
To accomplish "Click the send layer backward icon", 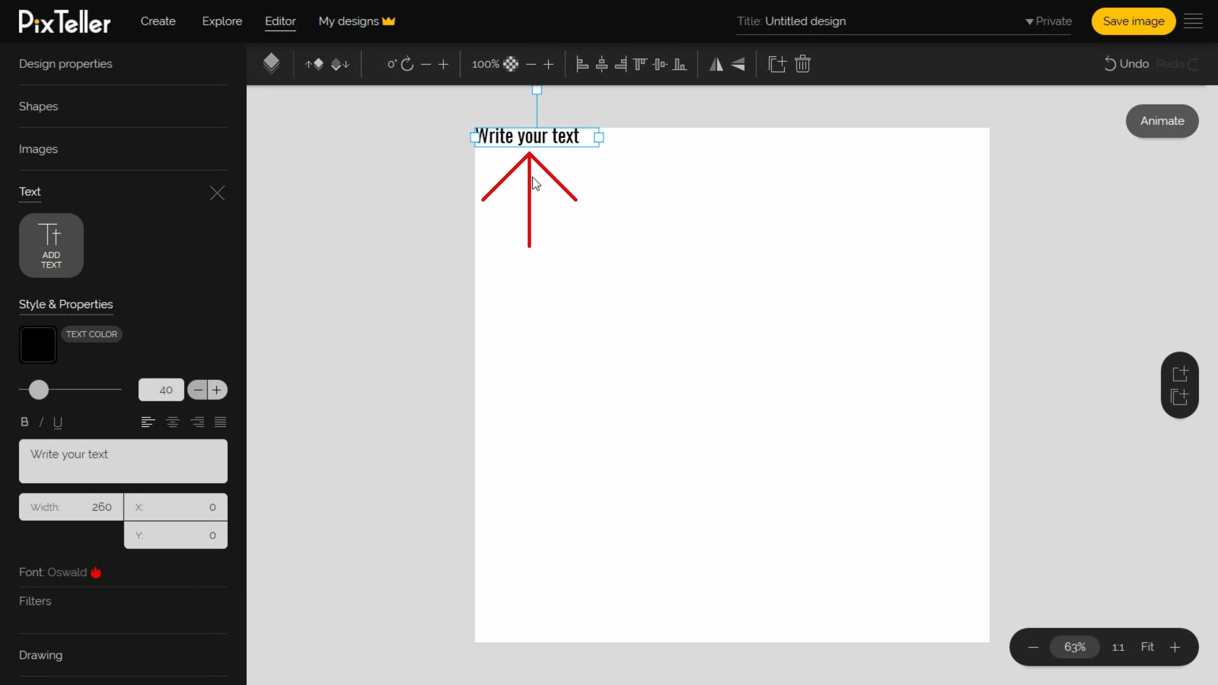I will [x=341, y=64].
